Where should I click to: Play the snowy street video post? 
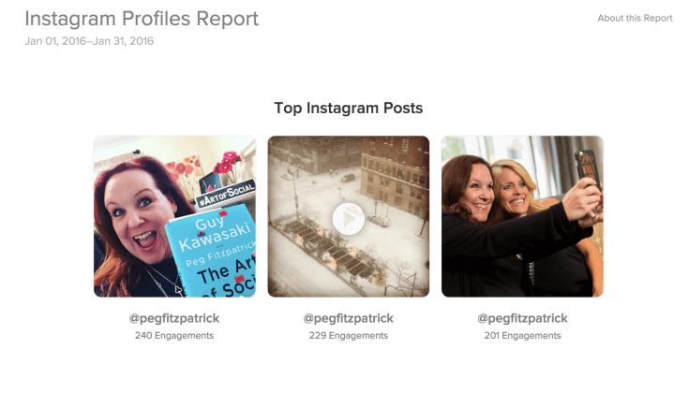(x=348, y=218)
